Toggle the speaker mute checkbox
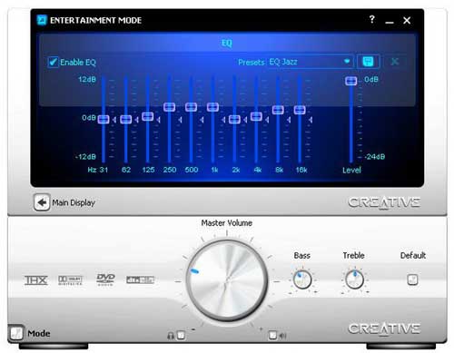The image size is (454, 353). [x=272, y=335]
